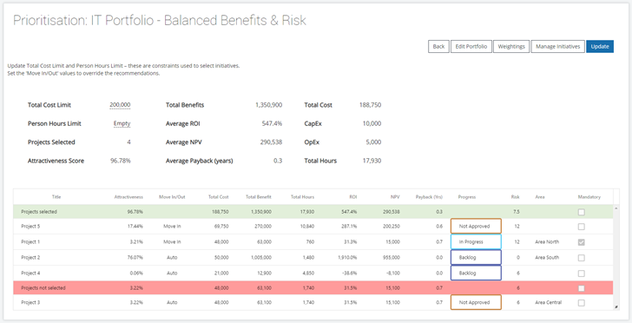This screenshot has width=632, height=323.
Task: Sort by Total Cost column header
Action: point(219,197)
